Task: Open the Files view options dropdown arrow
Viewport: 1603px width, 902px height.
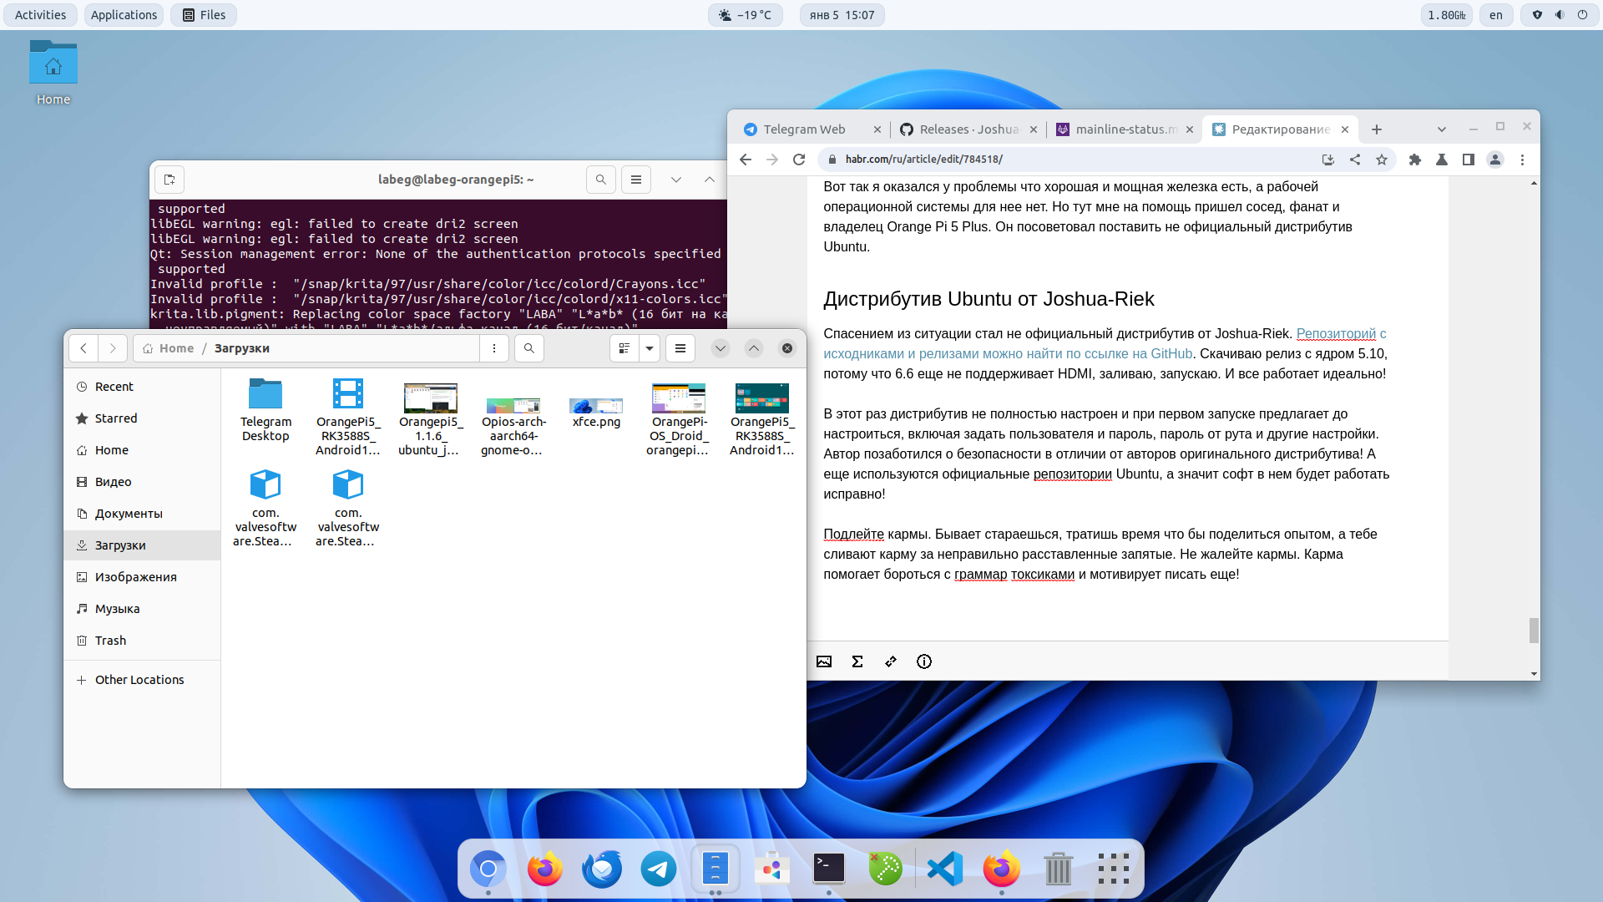Action: [x=649, y=348]
